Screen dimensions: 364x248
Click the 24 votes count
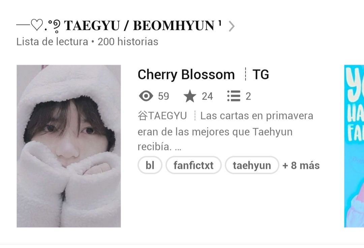tap(207, 96)
